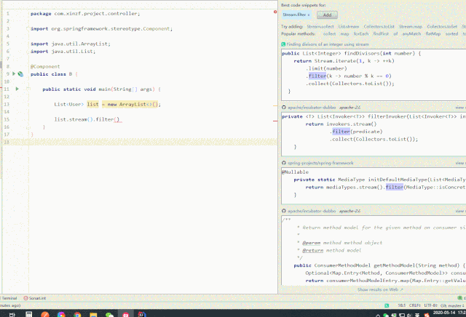Add the Collectors.toList suggestion

point(379,26)
